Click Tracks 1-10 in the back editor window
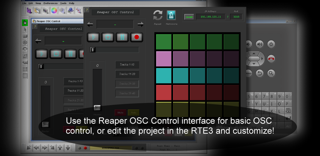 tap(74, 81)
